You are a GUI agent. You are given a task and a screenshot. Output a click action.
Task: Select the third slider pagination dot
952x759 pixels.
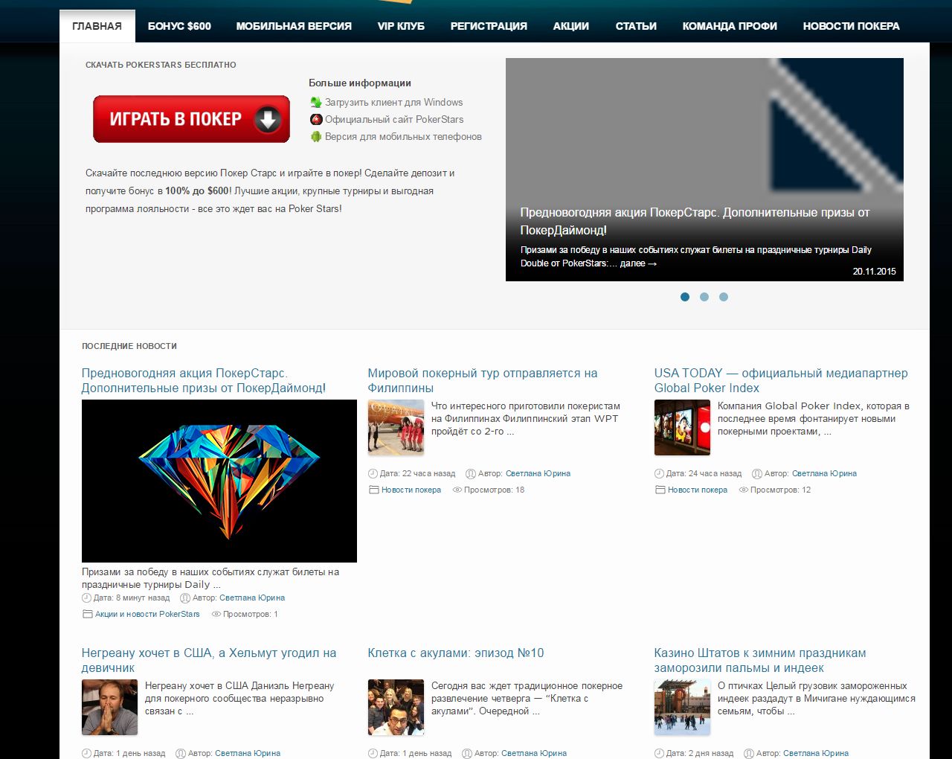[x=724, y=297]
